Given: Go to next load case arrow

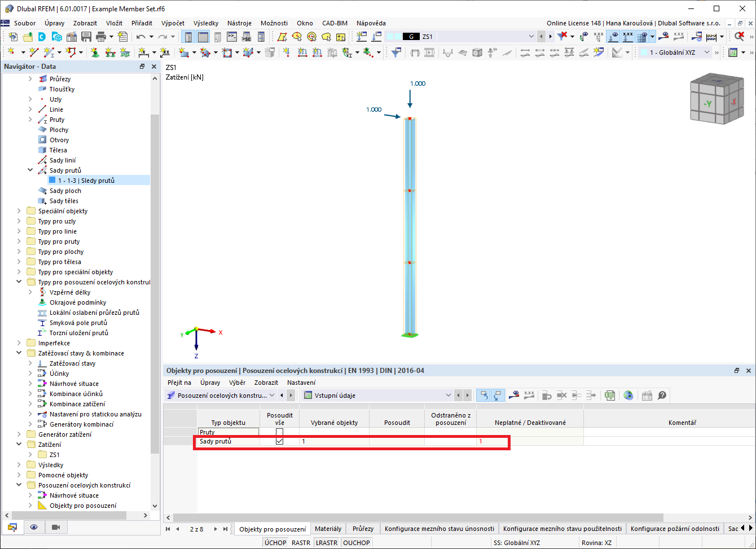Looking at the screenshot, I should 550,37.
